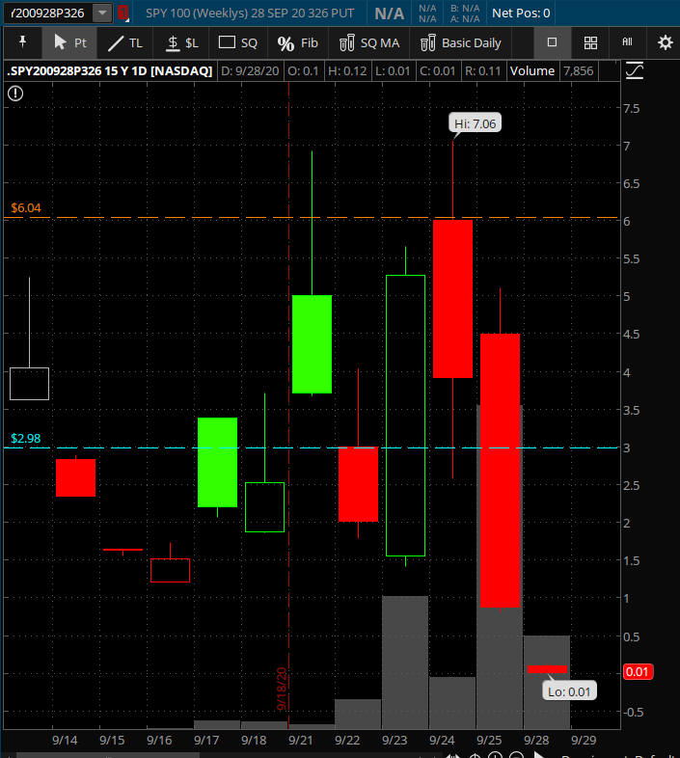Click the 9/23 hollow green candle
Image resolution: width=680 pixels, height=758 pixels.
[x=405, y=416]
